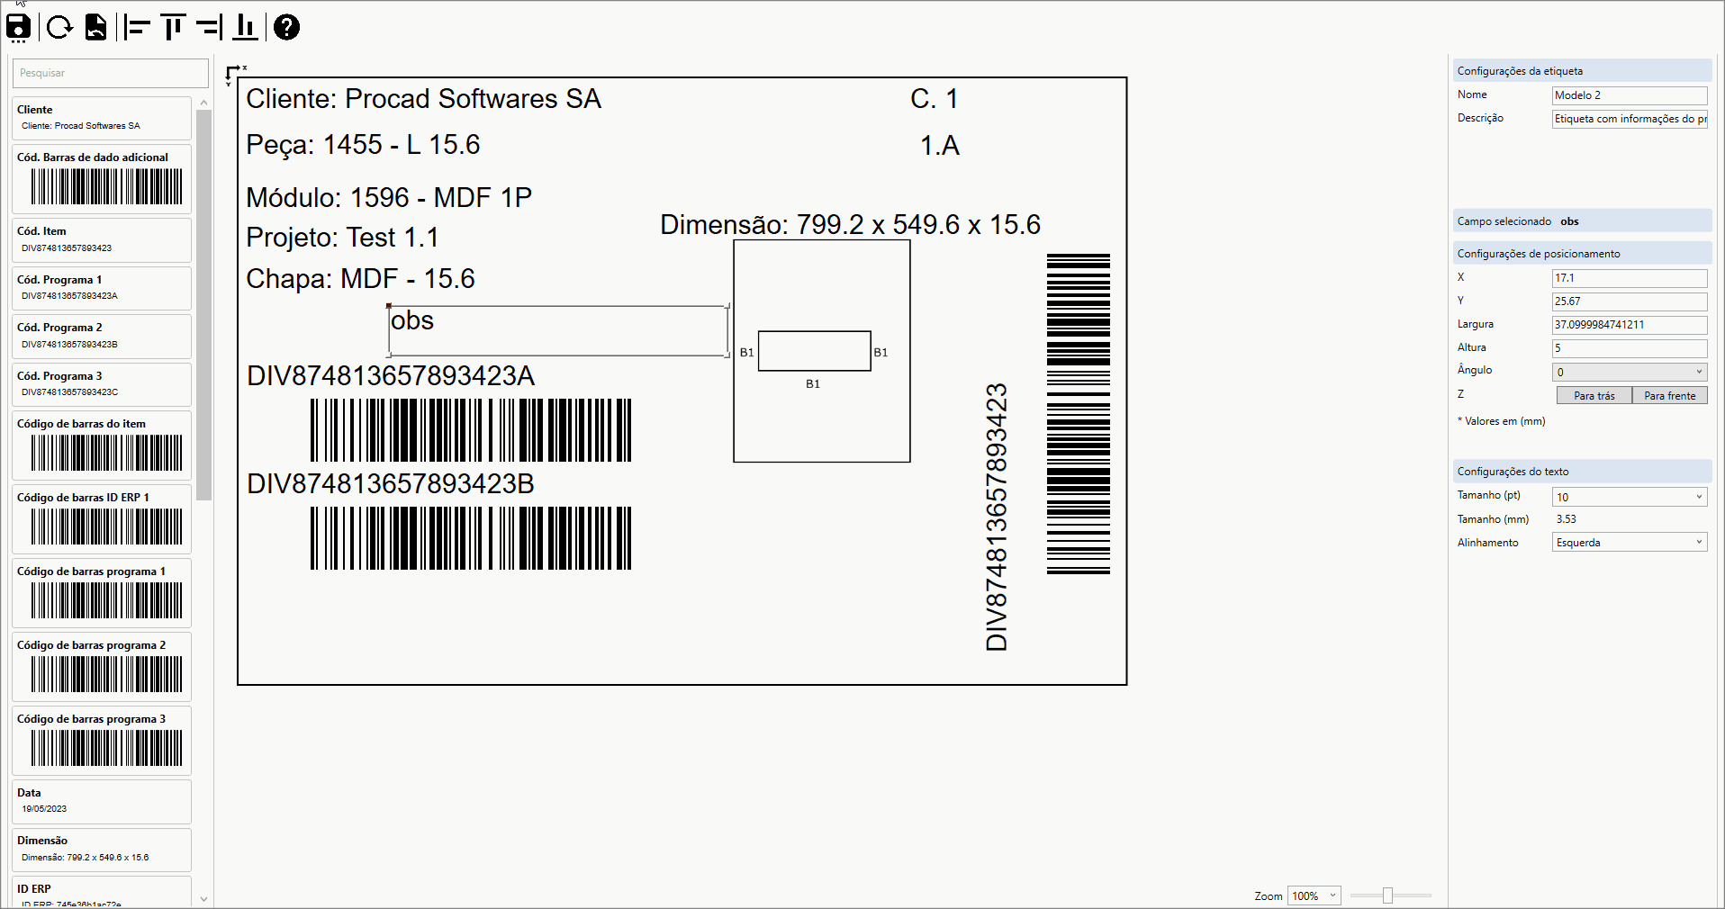Select the barcode under the 423A code
Viewport: 1725px width, 909px height.
tap(471, 430)
